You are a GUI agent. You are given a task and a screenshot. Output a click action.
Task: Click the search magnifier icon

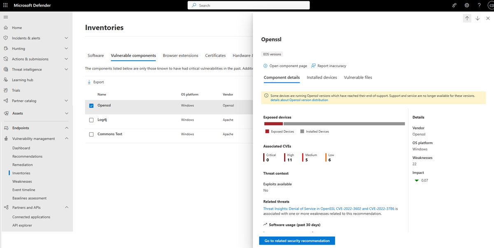pos(194,5)
